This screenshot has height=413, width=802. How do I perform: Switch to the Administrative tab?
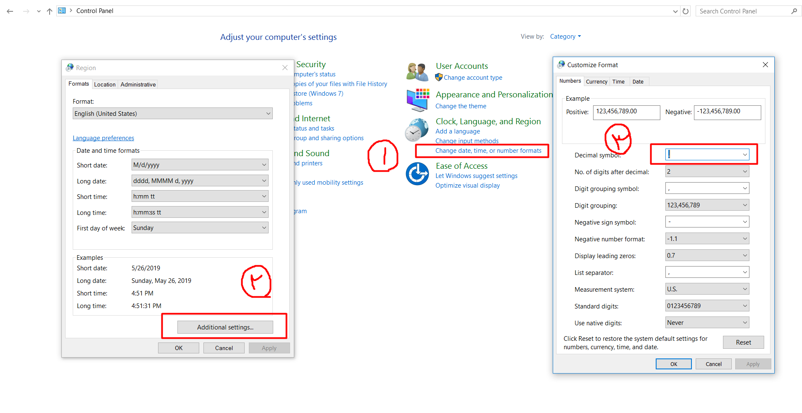tap(138, 84)
